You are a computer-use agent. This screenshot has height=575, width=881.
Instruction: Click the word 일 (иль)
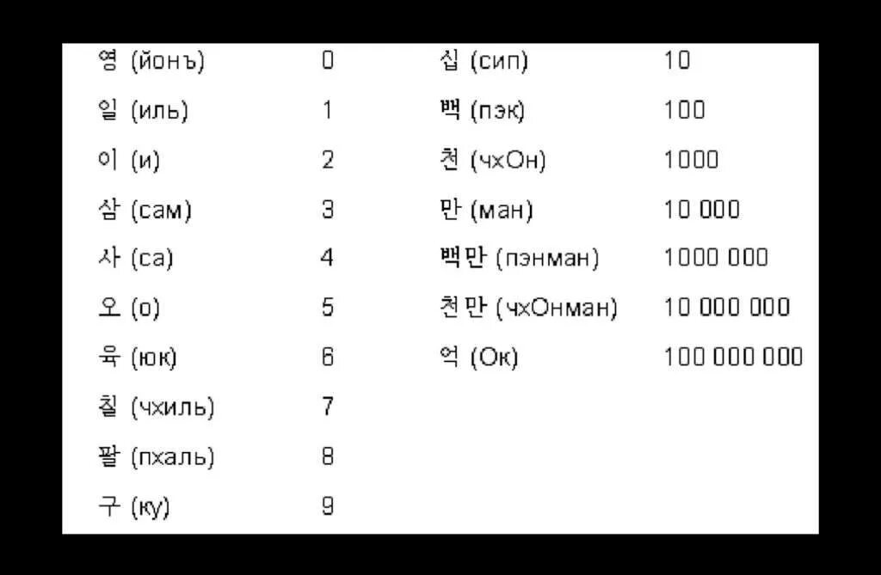tap(143, 110)
